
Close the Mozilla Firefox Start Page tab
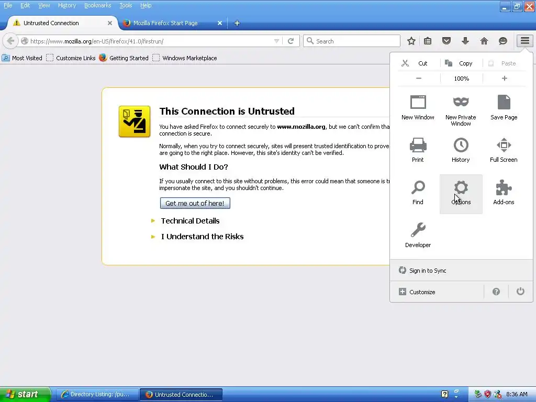[220, 23]
